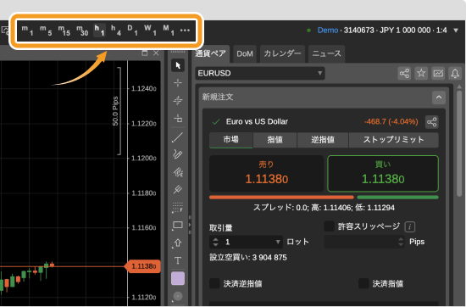Click the 売り 1.11380 sell button
Image resolution: width=466 pixels, height=307 pixels.
[267, 174]
